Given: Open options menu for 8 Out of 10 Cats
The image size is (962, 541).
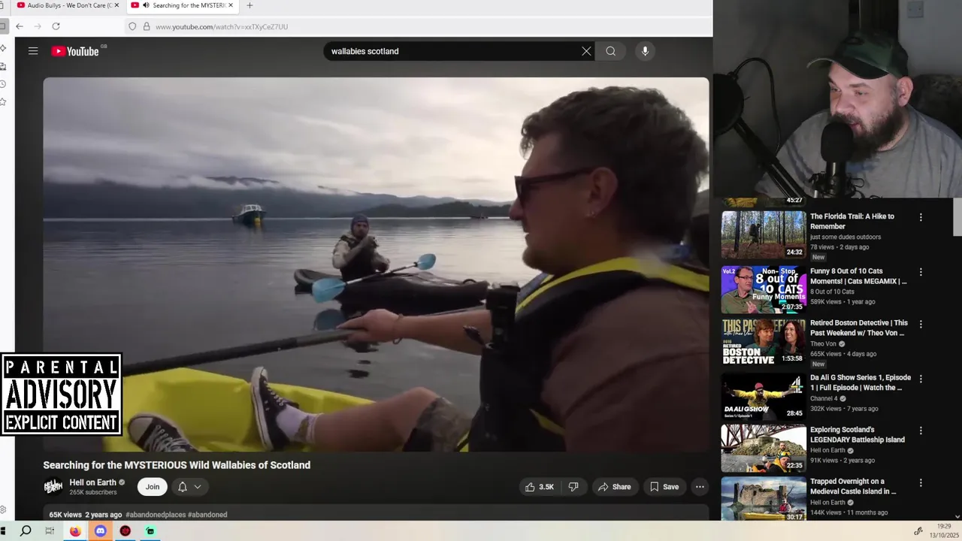Looking at the screenshot, I should click(x=921, y=272).
